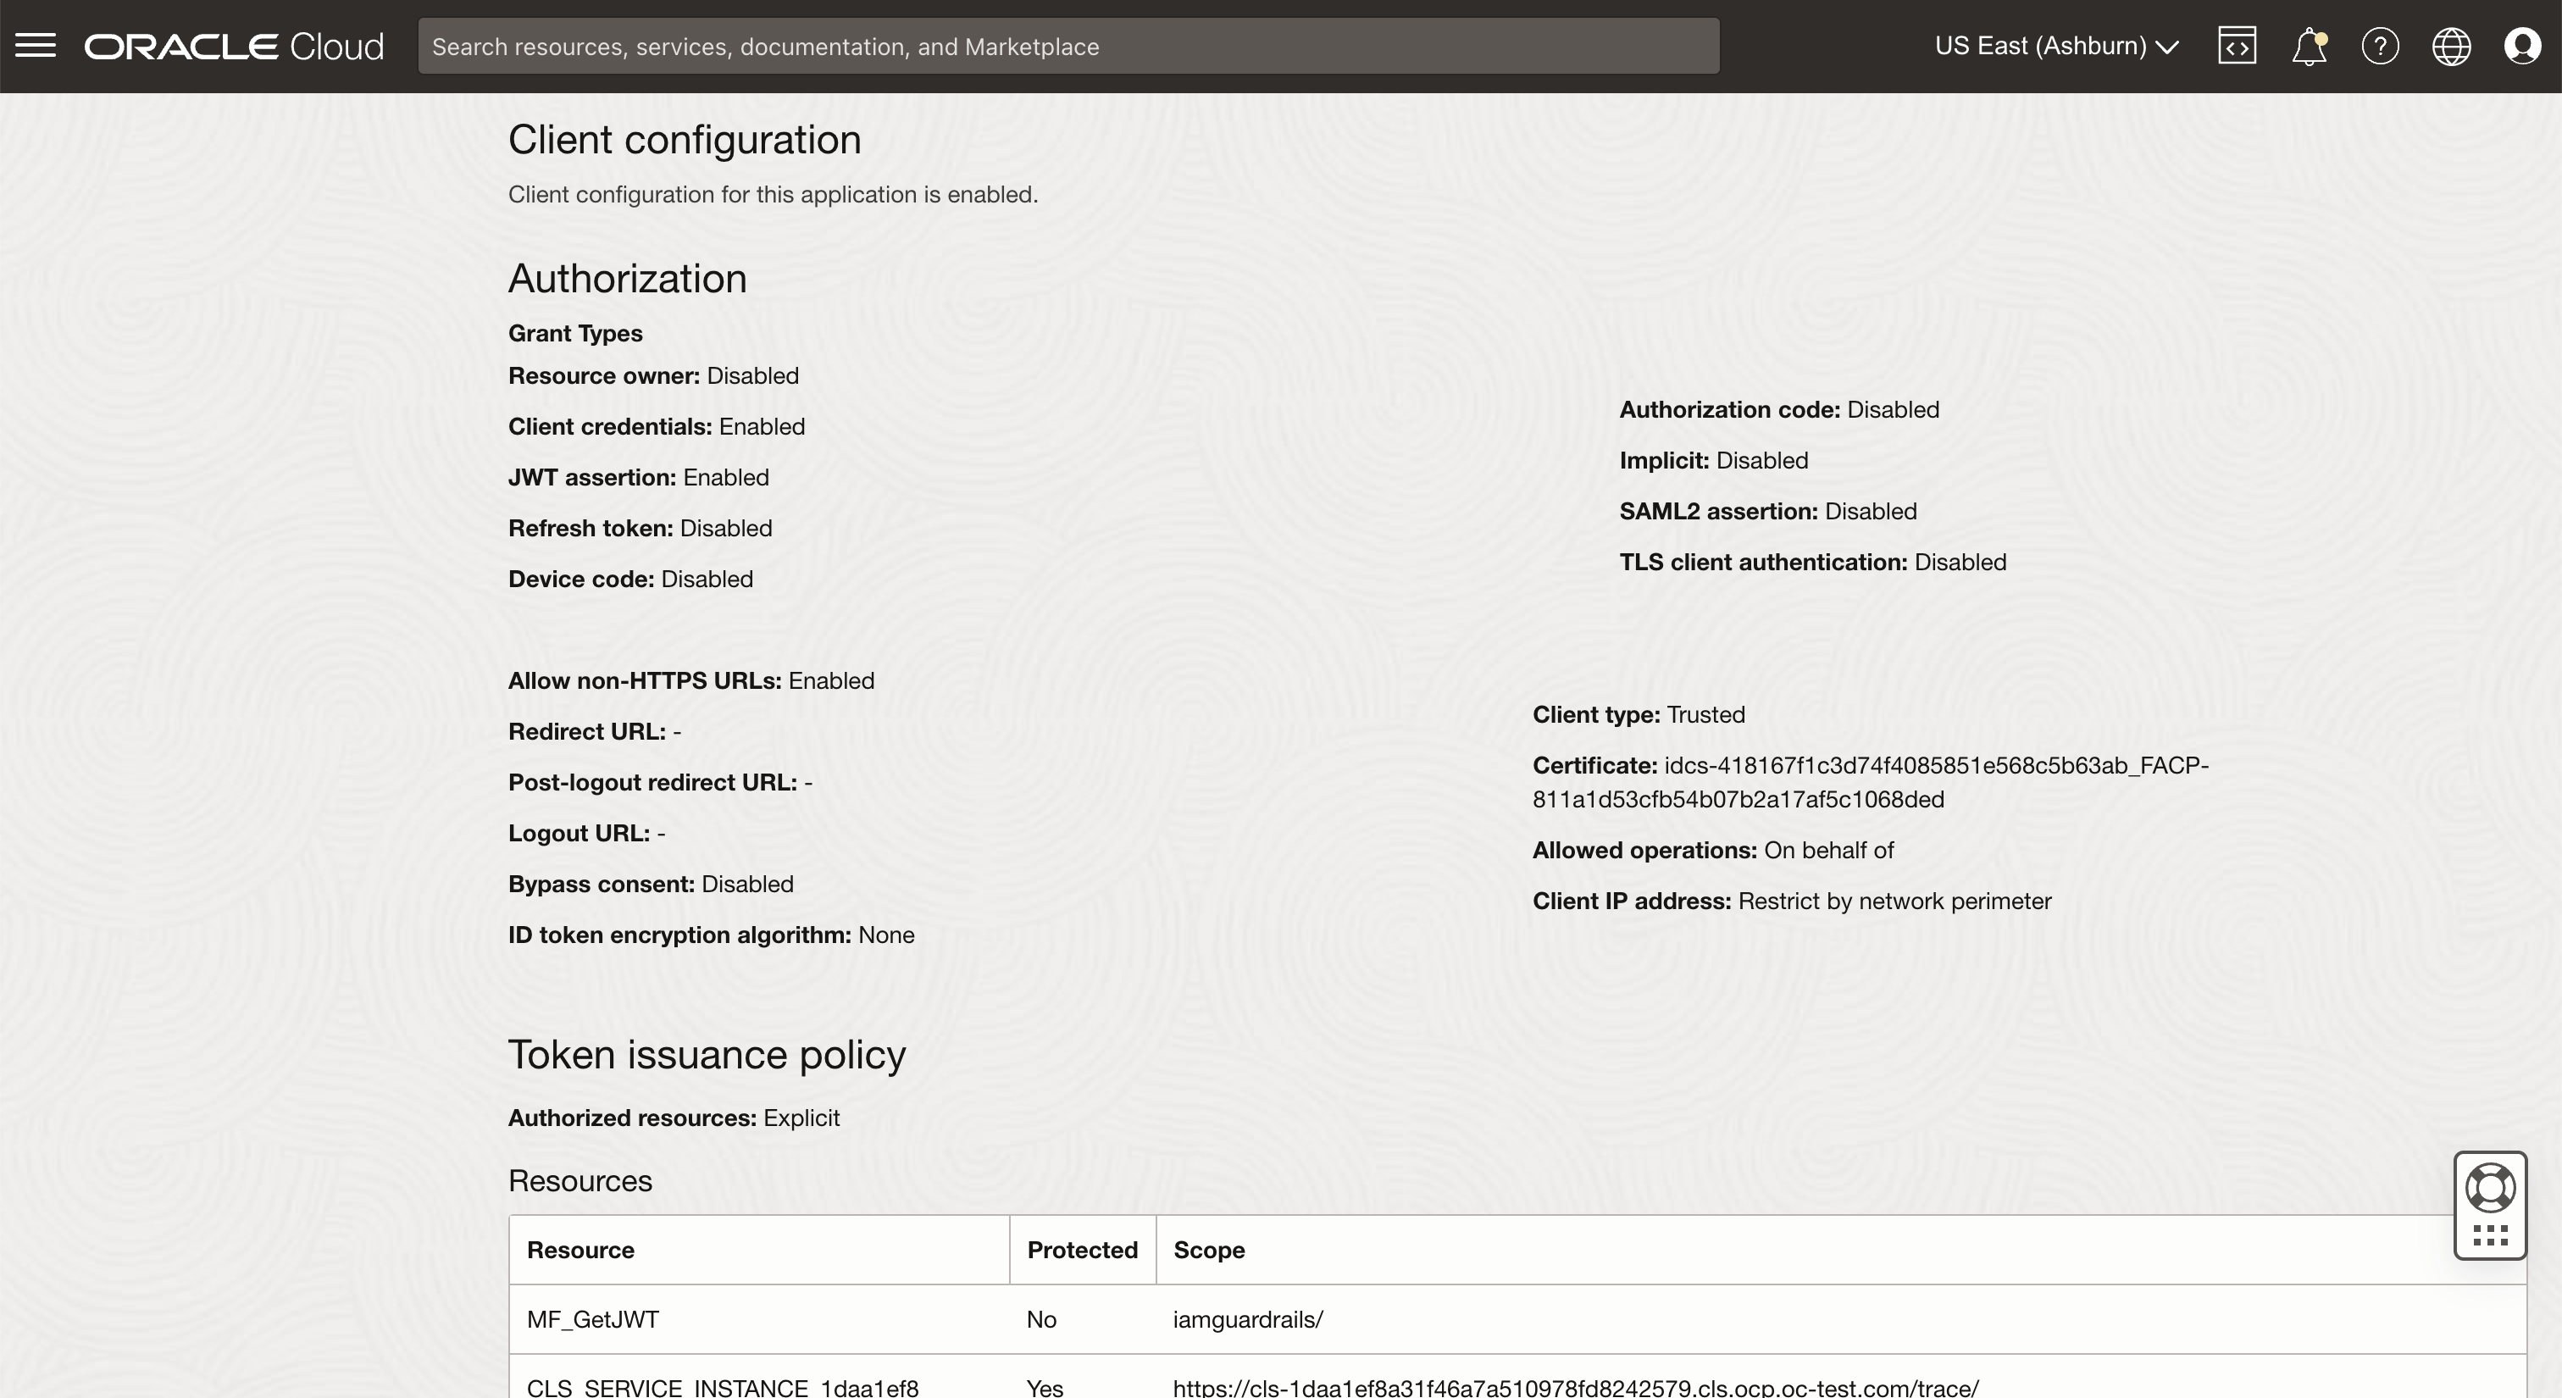Select the CLS_SERVICE_INSTANCE_1daa1ef8 row
Viewport: 2562px width, 1398px height.
pos(723,1387)
